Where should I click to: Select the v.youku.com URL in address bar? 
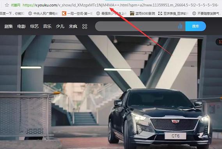121,5
